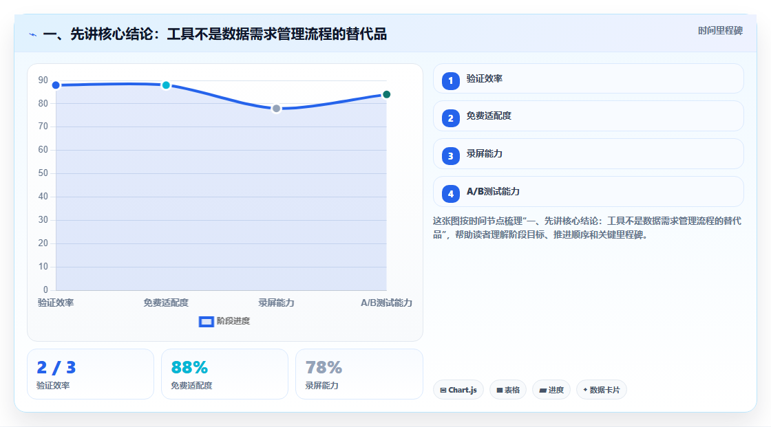This screenshot has height=427, width=771.
Task: Click the 数据卡片 tag chip
Action: 602,390
